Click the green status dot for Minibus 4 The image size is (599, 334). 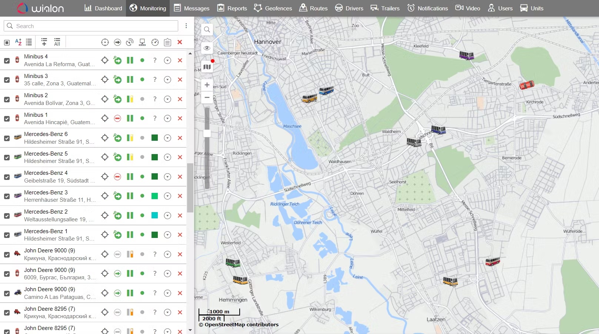click(142, 60)
